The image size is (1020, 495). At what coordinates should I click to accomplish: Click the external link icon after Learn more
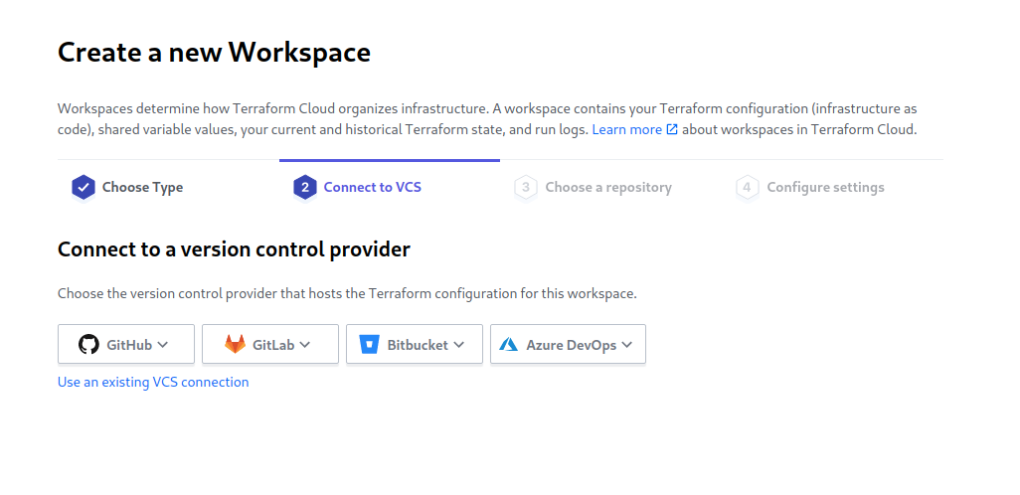[x=672, y=130]
